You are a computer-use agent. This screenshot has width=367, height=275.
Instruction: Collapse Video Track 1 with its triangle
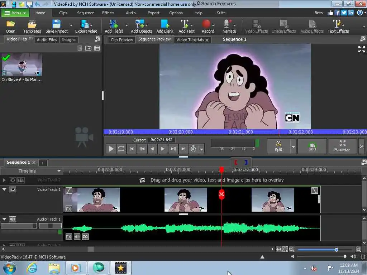[x=4, y=189]
